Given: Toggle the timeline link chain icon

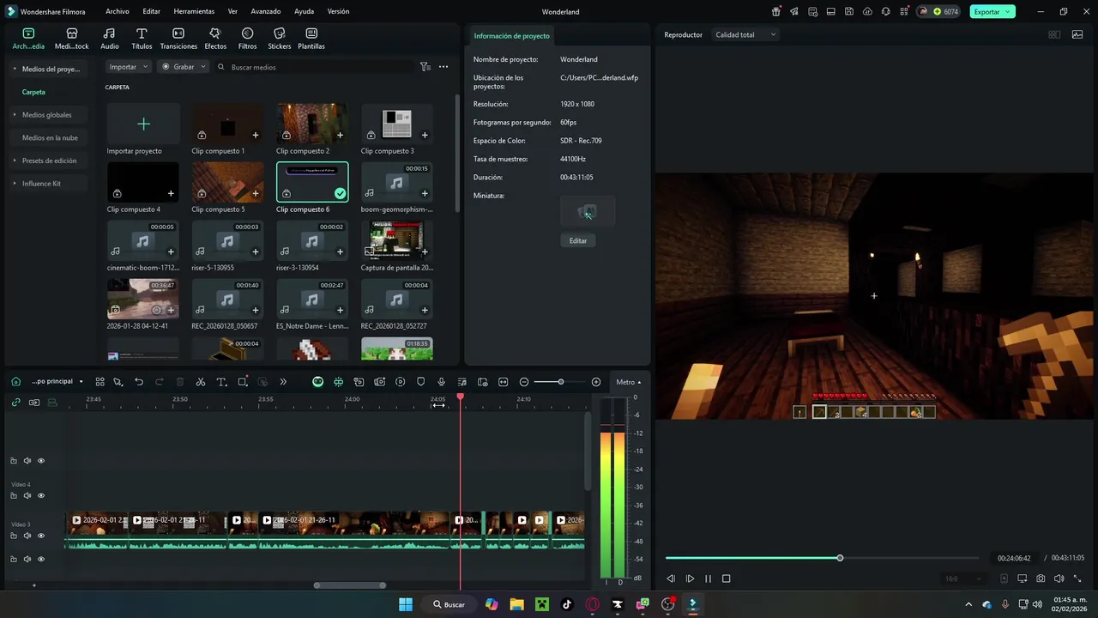Looking at the screenshot, I should 15,402.
